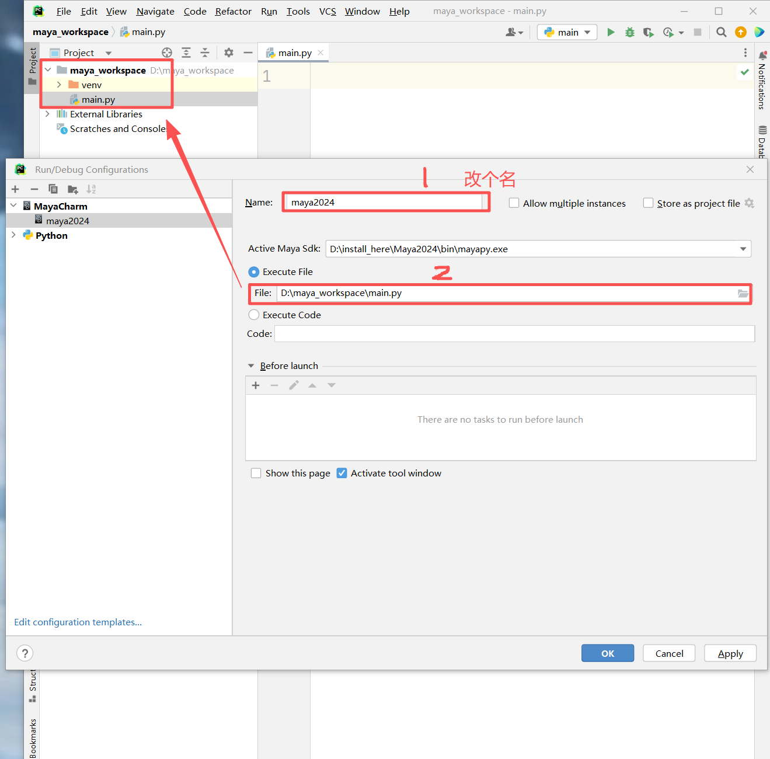Open the File menu

pos(64,11)
